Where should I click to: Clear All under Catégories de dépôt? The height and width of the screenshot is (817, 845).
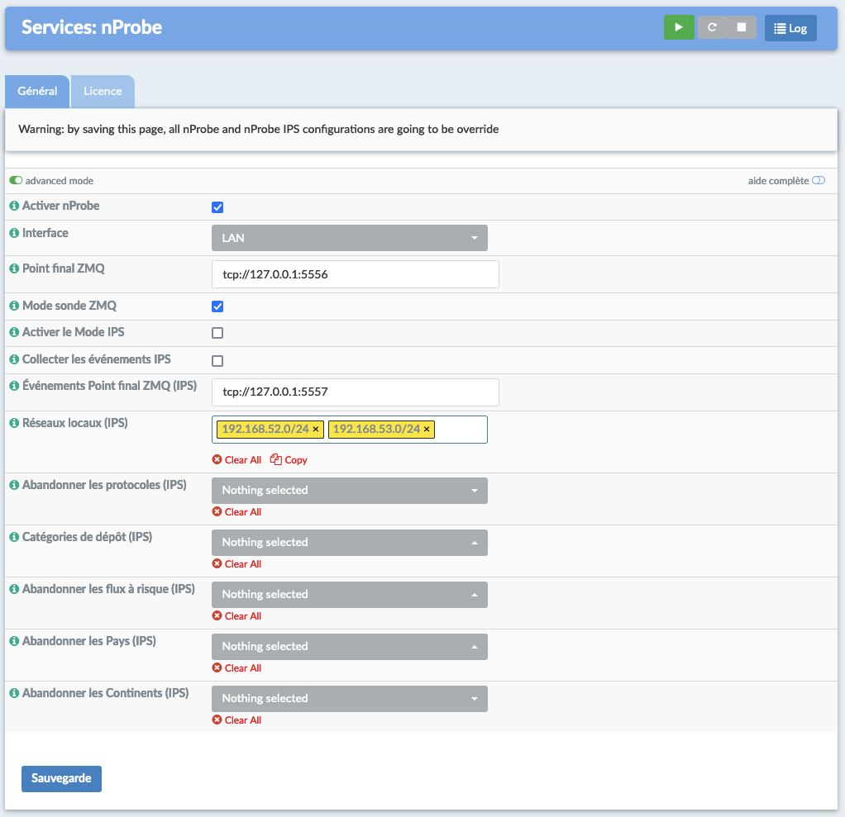pyautogui.click(x=236, y=564)
